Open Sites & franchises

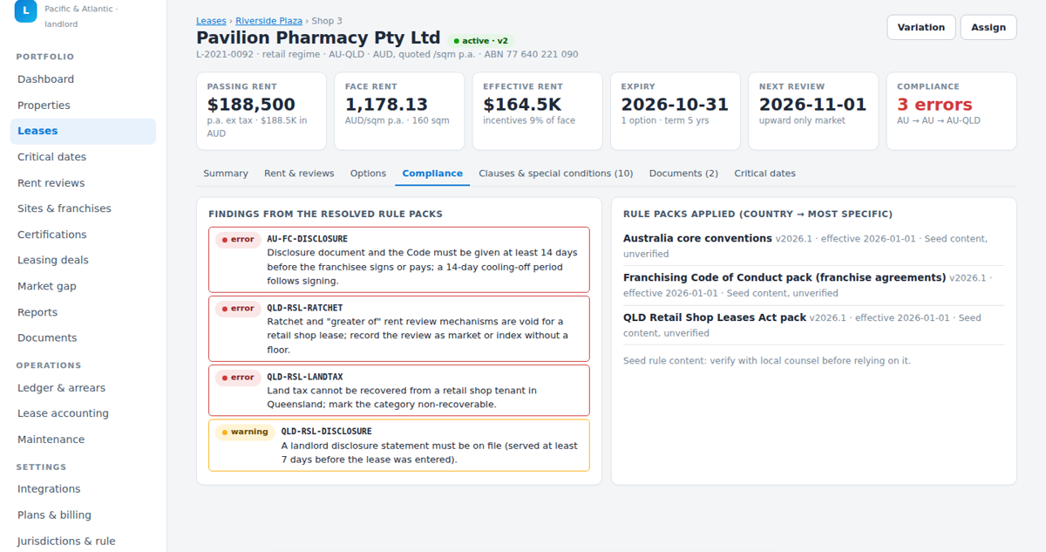click(x=83, y=208)
